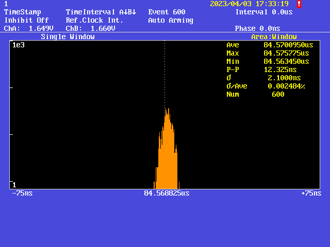Select the Phase 0.0ns field
This screenshot has width=330, height=247.
point(257,28)
